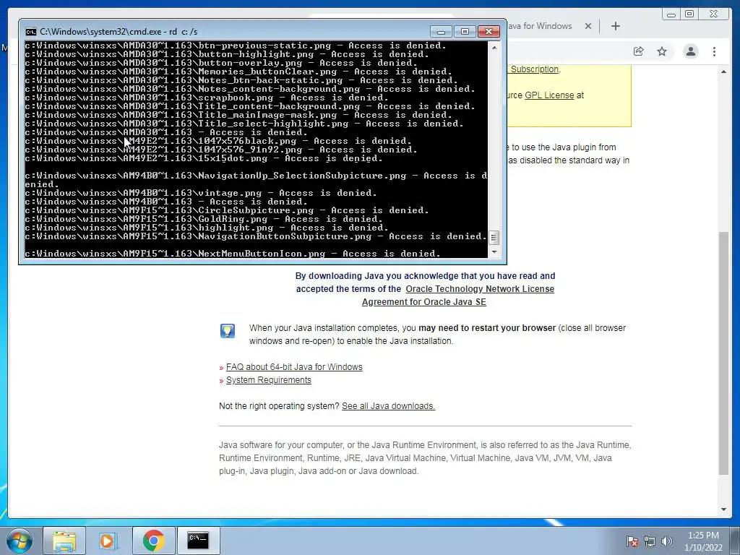Click Chrome page scrollbar down arrow

(x=723, y=509)
